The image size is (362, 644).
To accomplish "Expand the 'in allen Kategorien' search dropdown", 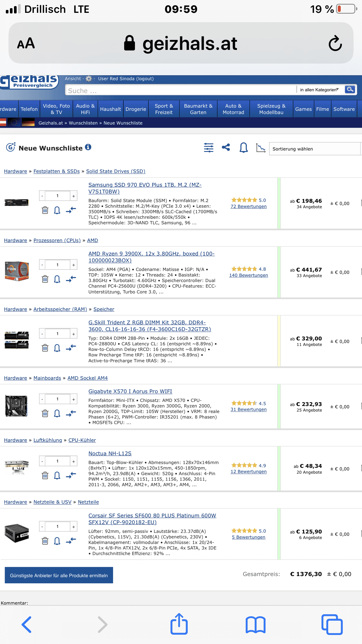I will tap(319, 90).
